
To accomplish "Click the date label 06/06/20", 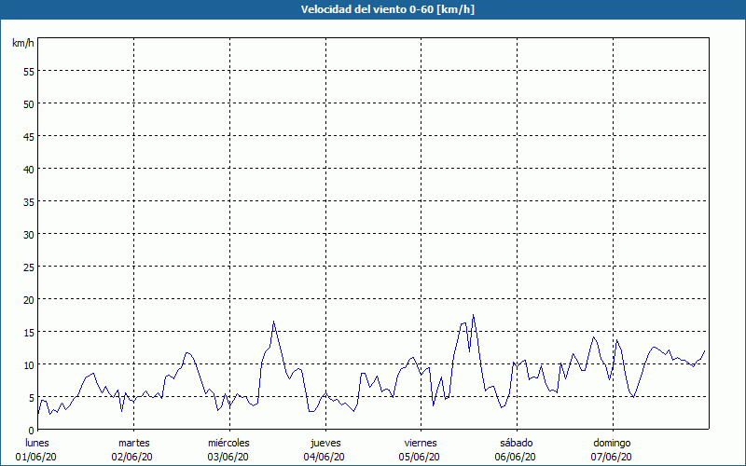I will coord(516,457).
